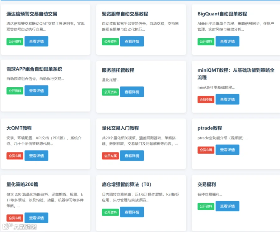Viewport: 280px width, 232px height.
Task: Click 公开资料 tag on 通达信预警交易 card
Action: click(x=15, y=41)
